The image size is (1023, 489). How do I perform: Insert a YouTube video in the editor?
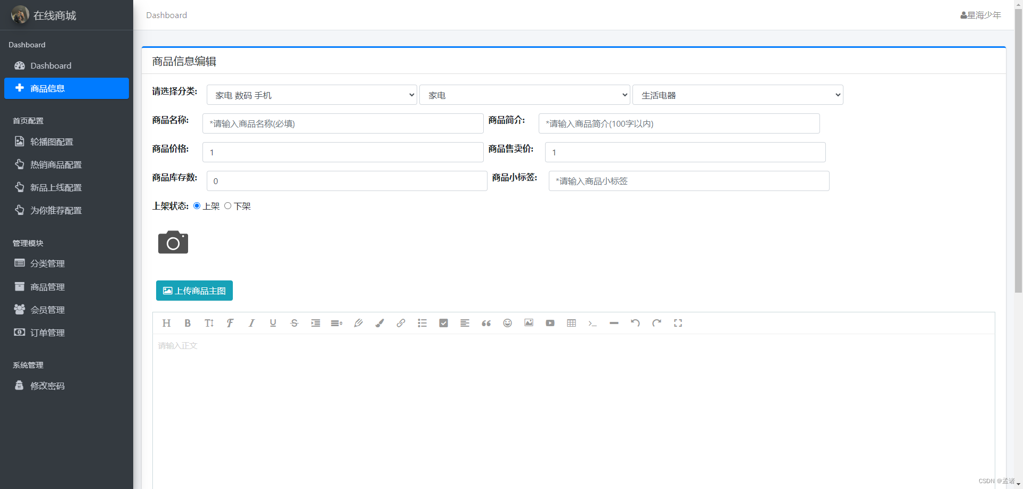[x=550, y=323]
